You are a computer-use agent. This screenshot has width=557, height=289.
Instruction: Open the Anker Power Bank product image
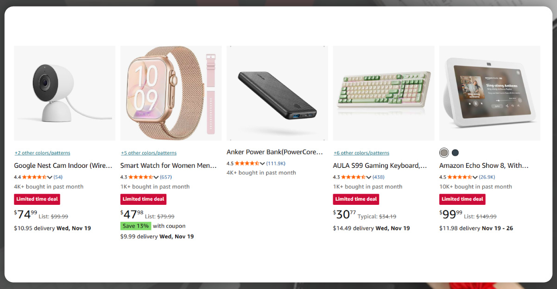tap(277, 93)
